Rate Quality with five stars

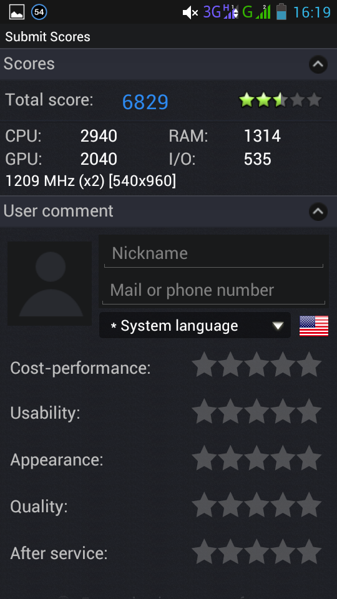(309, 505)
